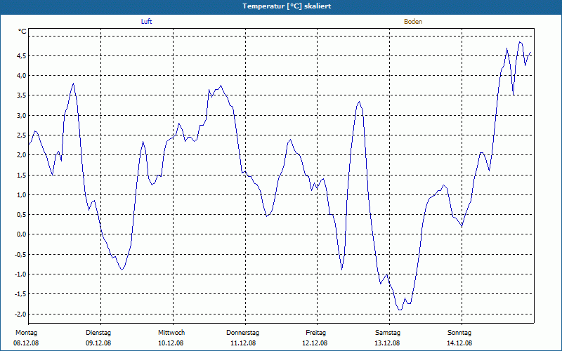
Task: Click the '4,0' y-axis value
Action: [22, 75]
